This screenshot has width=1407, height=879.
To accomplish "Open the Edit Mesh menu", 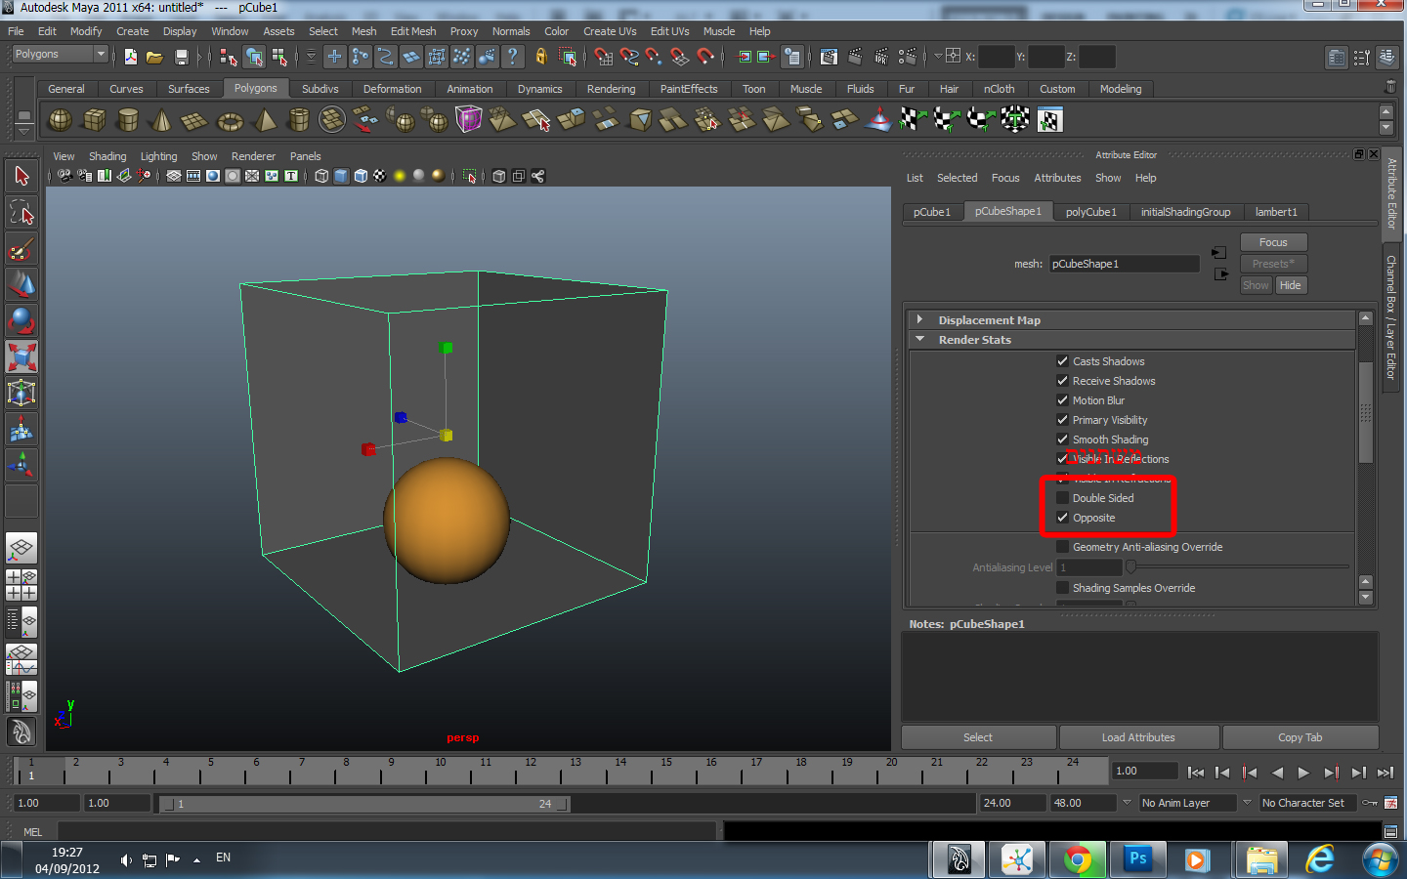I will 412,31.
